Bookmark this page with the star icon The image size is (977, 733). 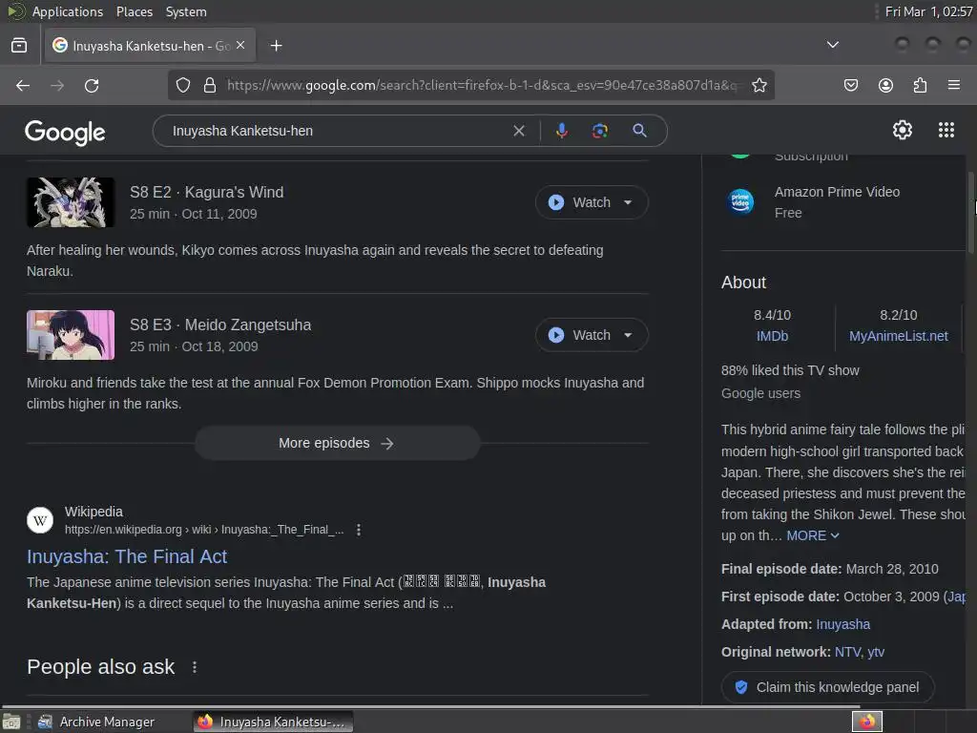759,85
